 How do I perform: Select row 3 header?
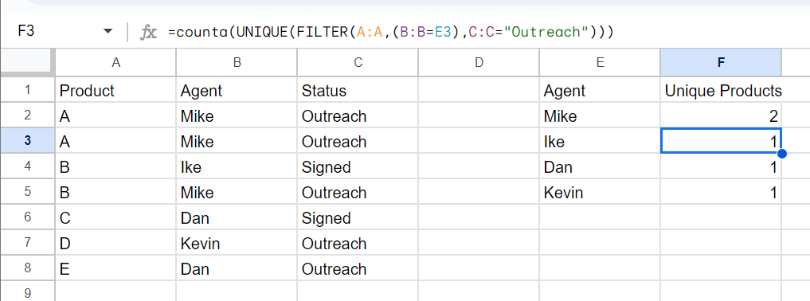coord(27,140)
